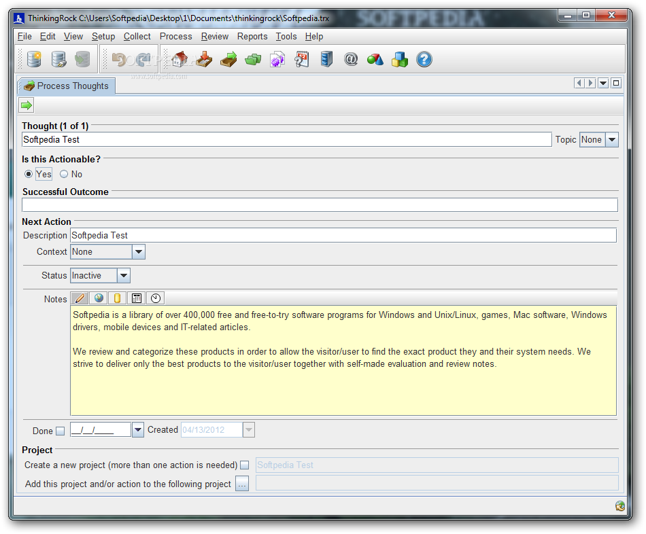Screen dimensions: 646x534
Task: Expand the Topic dropdown
Action: pos(612,139)
